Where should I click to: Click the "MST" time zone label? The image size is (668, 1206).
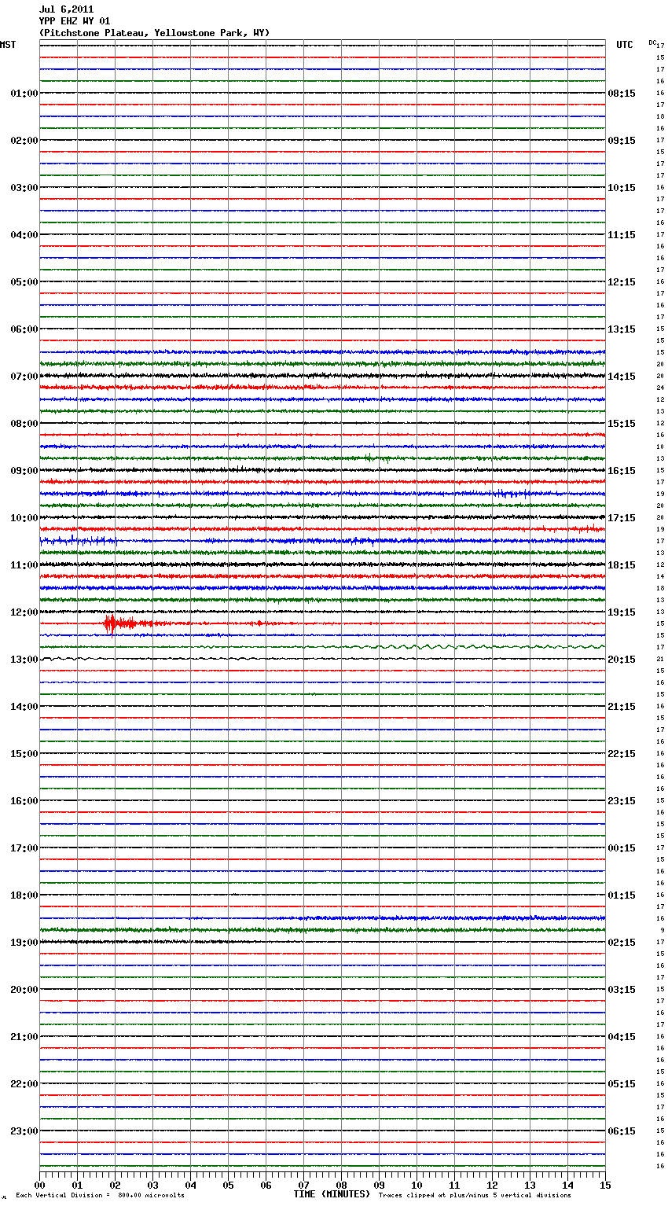click(x=8, y=45)
